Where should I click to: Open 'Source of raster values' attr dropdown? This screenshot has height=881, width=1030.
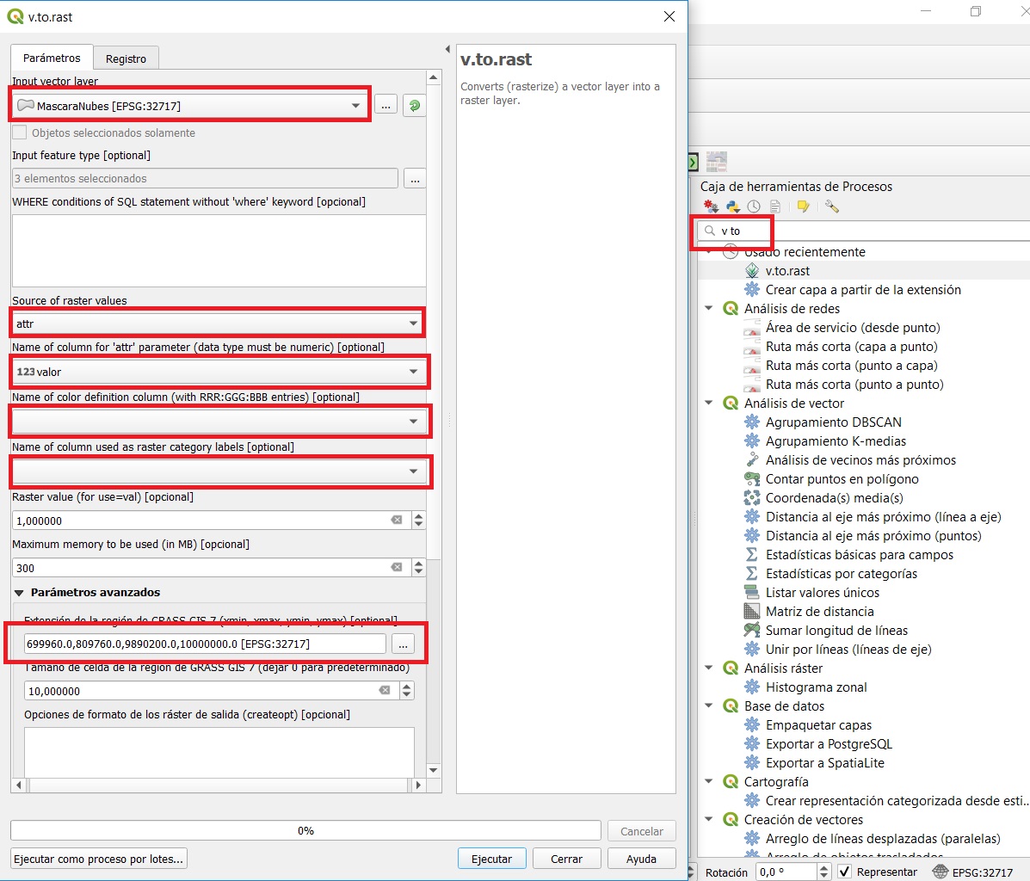point(218,323)
